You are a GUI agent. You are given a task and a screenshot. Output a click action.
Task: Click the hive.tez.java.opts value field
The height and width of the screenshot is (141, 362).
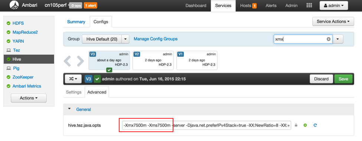point(207,125)
